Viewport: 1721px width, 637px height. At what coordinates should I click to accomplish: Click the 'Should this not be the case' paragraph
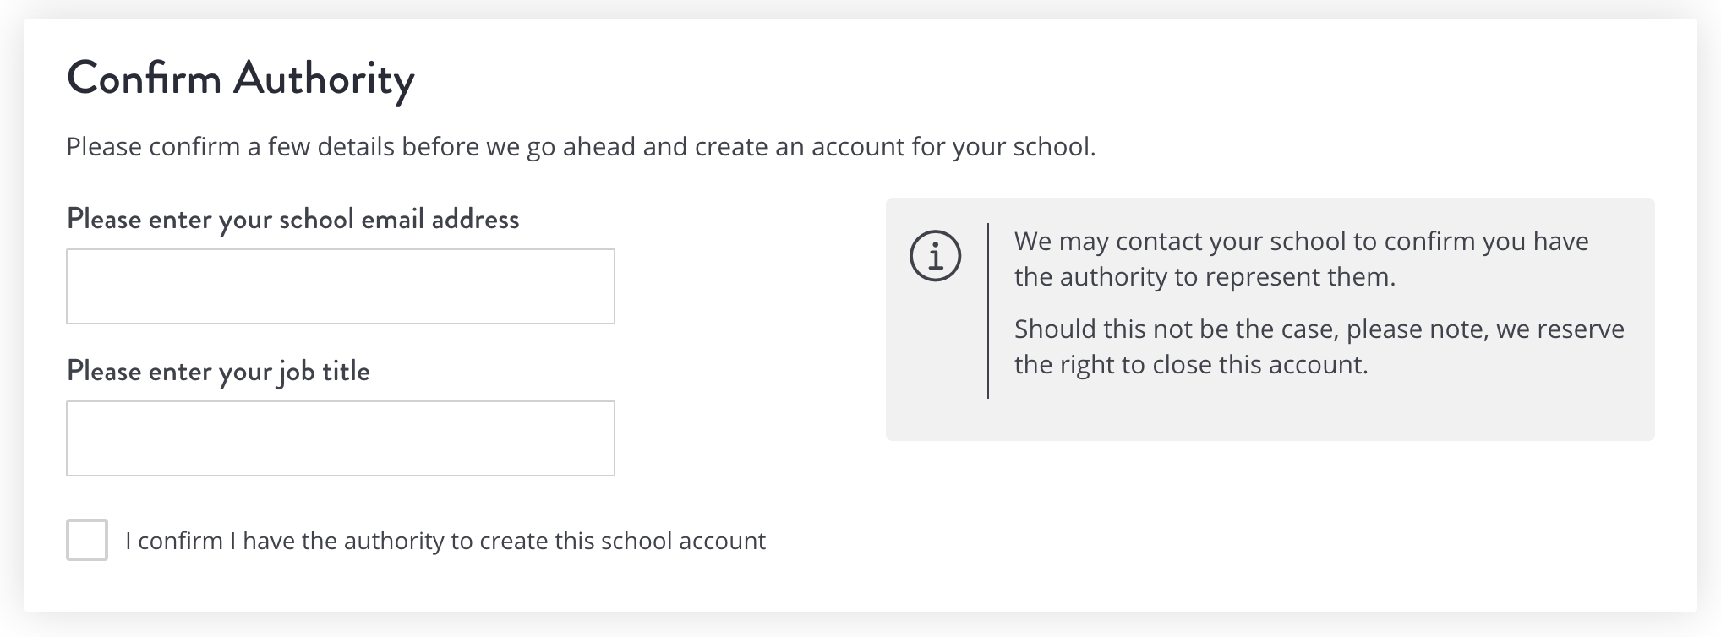1319,346
